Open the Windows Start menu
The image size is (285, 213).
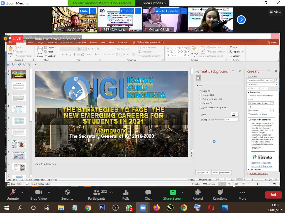(6, 207)
